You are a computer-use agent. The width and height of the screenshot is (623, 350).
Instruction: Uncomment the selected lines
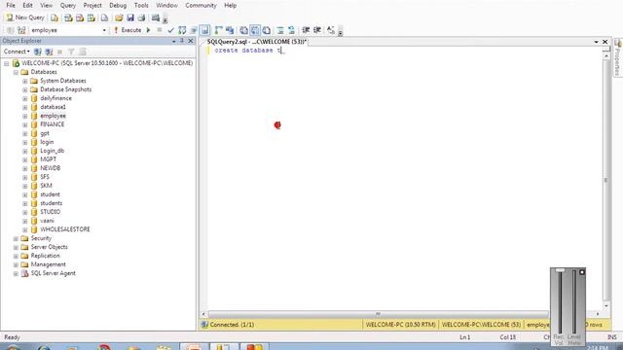(x=291, y=30)
